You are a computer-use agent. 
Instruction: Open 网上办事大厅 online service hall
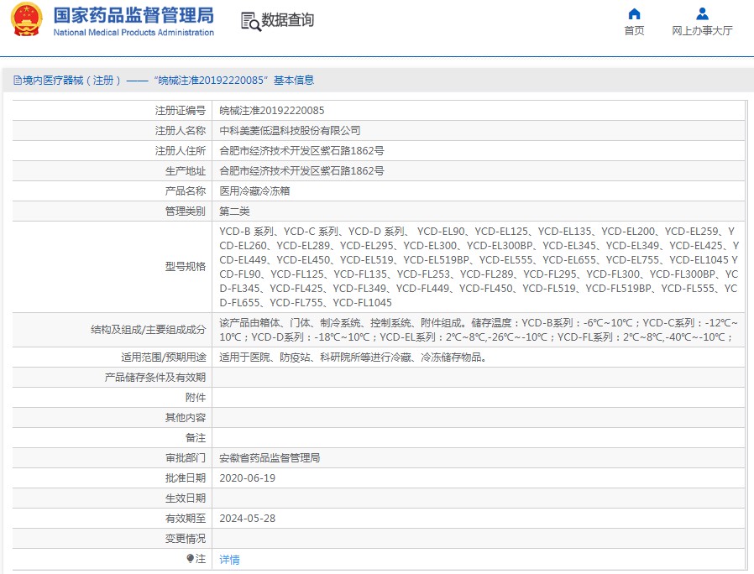click(702, 31)
